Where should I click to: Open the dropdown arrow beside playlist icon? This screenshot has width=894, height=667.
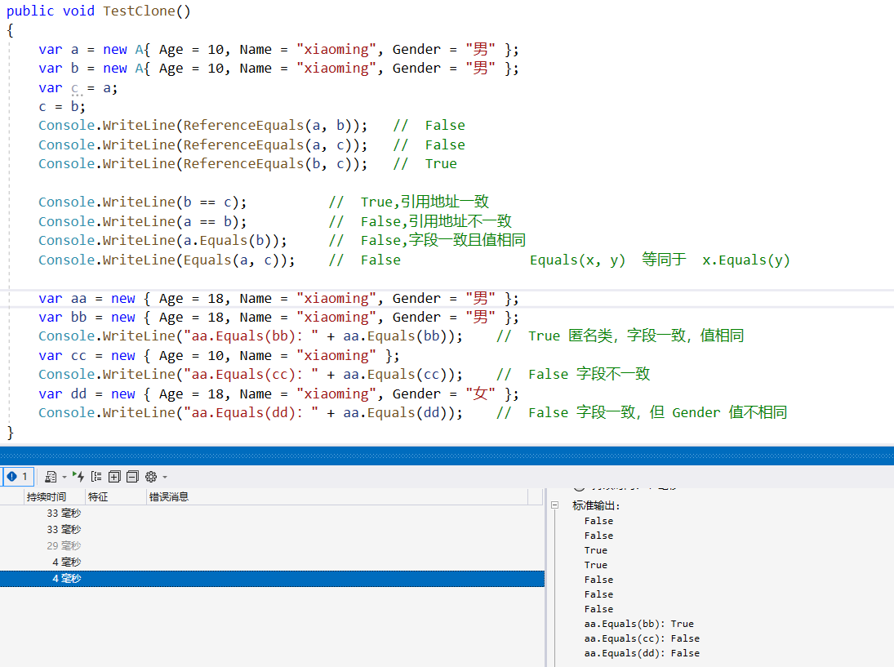click(x=64, y=477)
